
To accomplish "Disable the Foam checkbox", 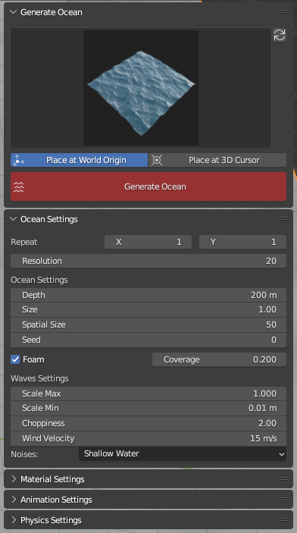I will (15, 359).
